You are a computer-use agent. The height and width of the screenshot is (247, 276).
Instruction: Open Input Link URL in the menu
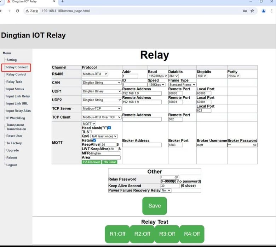(x=17, y=104)
